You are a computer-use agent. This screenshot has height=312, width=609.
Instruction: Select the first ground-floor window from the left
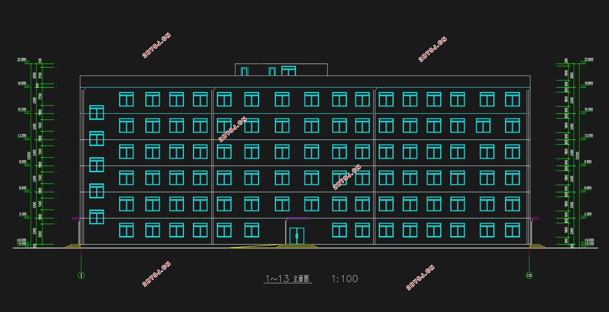126,230
